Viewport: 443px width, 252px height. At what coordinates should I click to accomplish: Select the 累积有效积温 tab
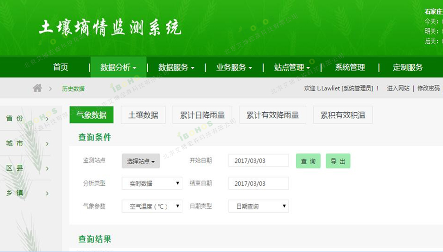click(343, 115)
